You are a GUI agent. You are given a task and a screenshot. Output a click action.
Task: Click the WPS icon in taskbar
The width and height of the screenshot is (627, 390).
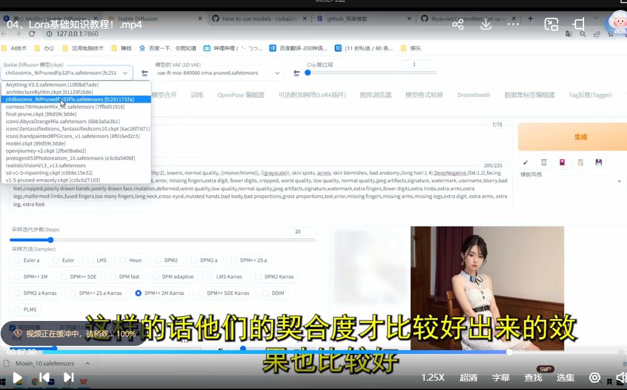(x=83, y=381)
